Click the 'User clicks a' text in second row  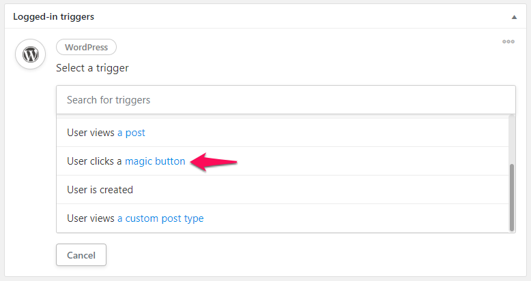pyautogui.click(x=94, y=161)
